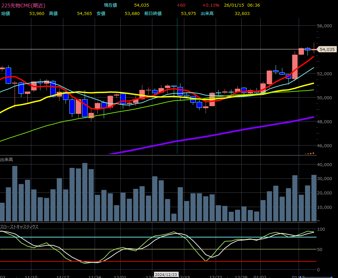Click the 前日終値 value 53,975
Image resolution: width=338 pixels, height=278 pixels.
coord(188,13)
